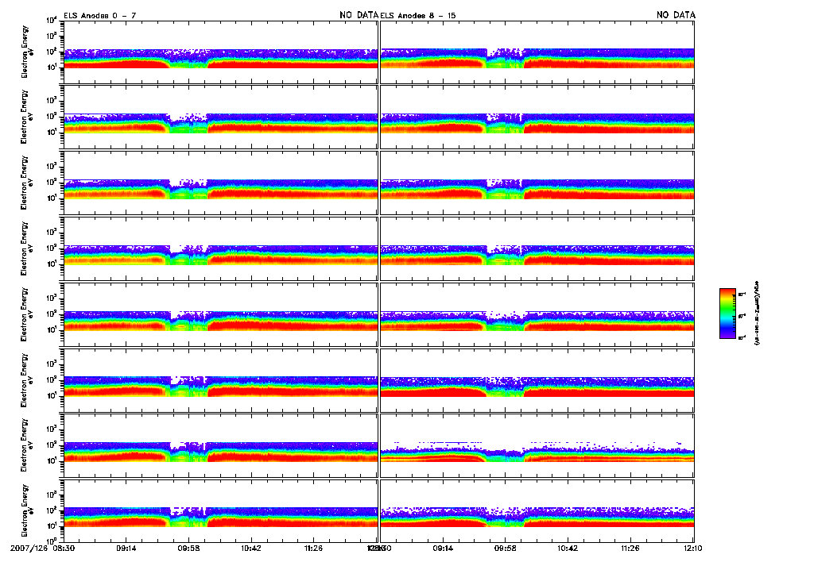
Task: Click the "12:10" end time label
Action: (692, 548)
